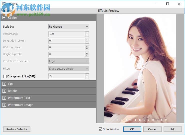
Task: Click the DPI value field showing 72
Action: point(67,76)
